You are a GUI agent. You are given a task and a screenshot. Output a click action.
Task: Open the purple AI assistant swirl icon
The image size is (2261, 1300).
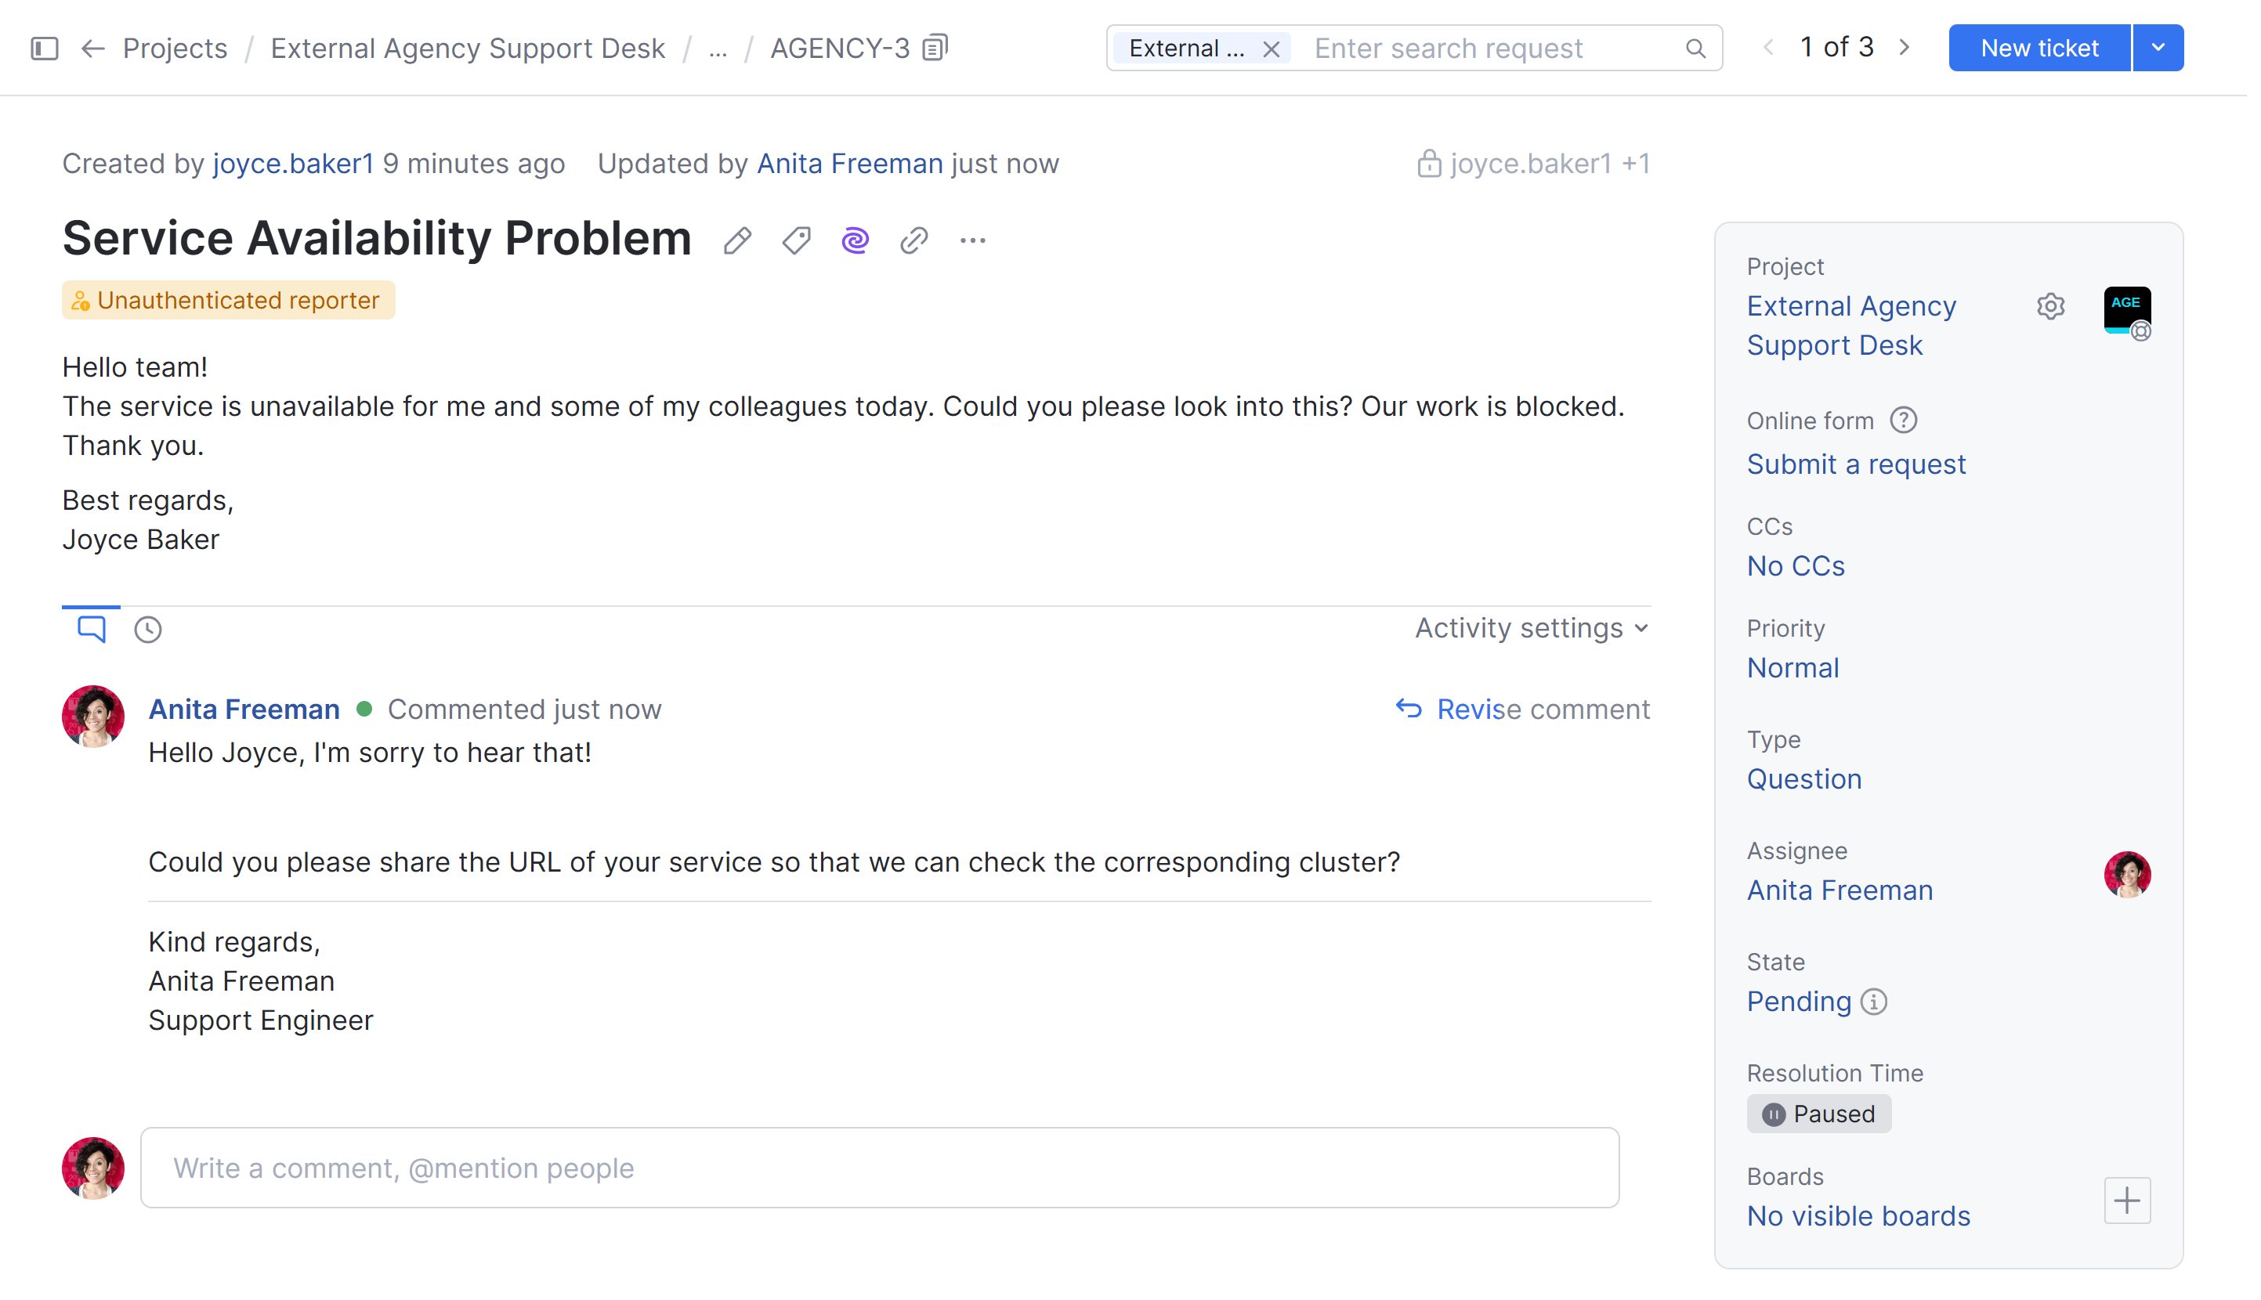(855, 240)
